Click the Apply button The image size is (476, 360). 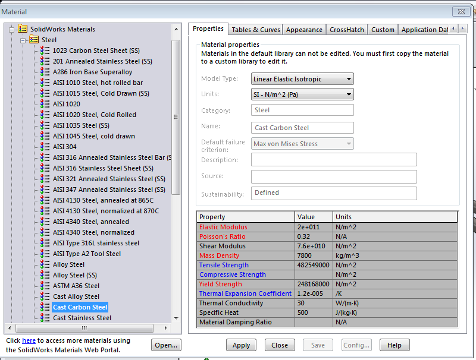click(241, 345)
